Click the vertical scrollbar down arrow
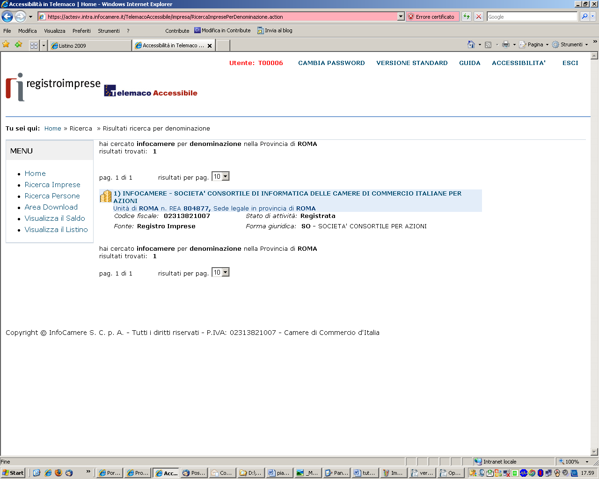Image resolution: width=599 pixels, height=479 pixels. click(x=594, y=452)
